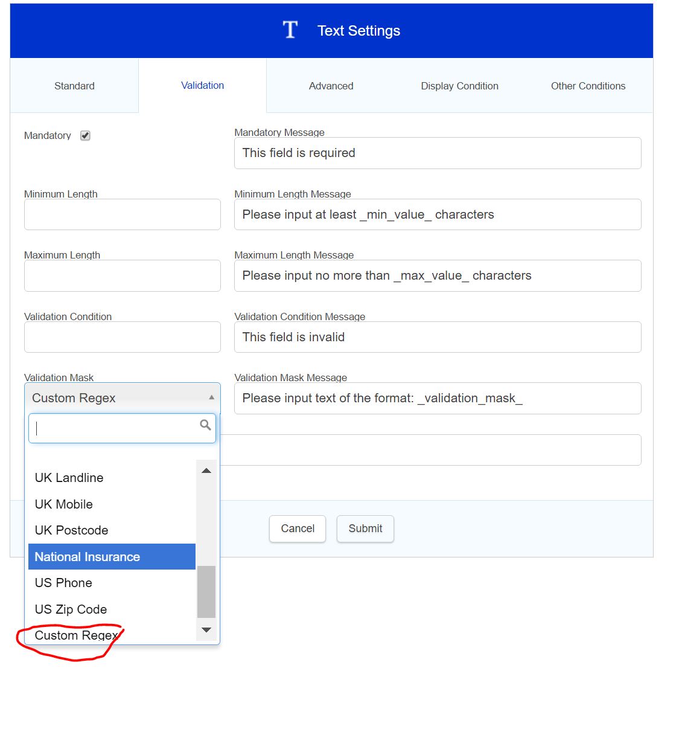Screen dimensions: 682x755
Task: Switch to the Standard tab
Action: click(74, 86)
